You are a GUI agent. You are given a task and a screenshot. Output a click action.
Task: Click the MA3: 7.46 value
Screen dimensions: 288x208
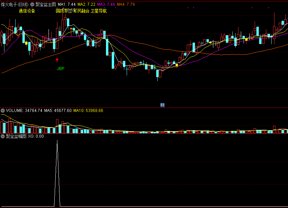[106, 4]
